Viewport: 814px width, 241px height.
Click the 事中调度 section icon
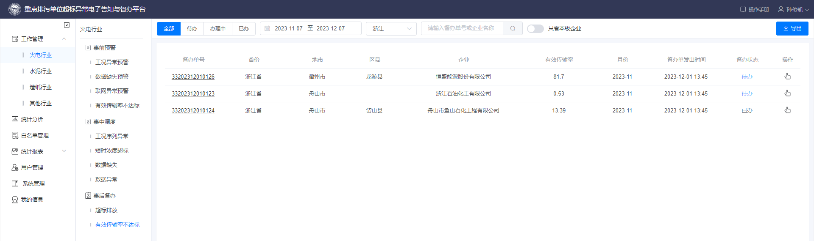pyautogui.click(x=88, y=122)
